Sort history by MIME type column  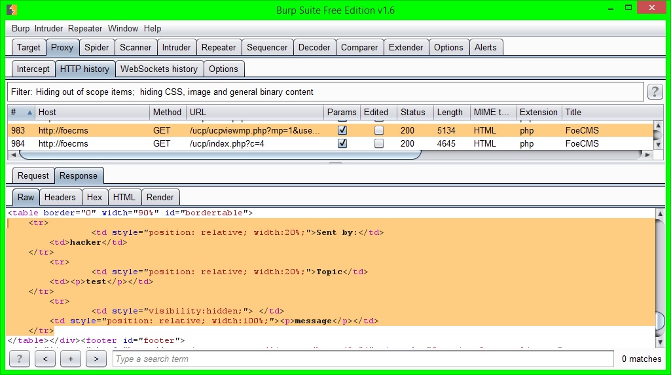pyautogui.click(x=493, y=113)
